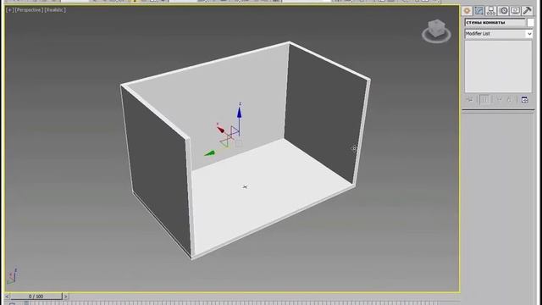Step time slider back with left arrow
Screen dimensions: 542x305
[7, 297]
